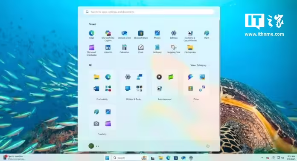Image resolution: width=297 pixels, height=161 pixels.
Task: Click the search highlight image in taskbar
Action: pyautogui.click(x=144, y=158)
